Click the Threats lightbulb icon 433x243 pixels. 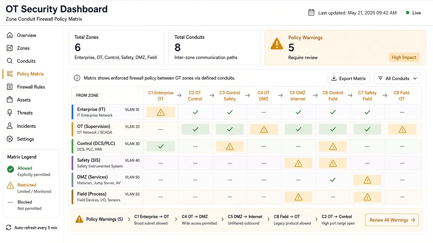point(10,113)
